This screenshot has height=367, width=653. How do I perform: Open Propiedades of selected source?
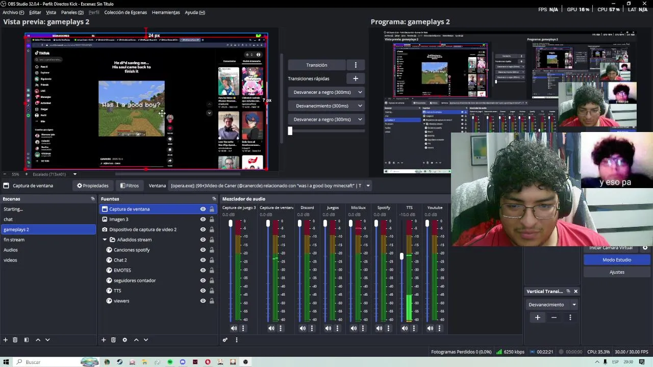coord(93,186)
